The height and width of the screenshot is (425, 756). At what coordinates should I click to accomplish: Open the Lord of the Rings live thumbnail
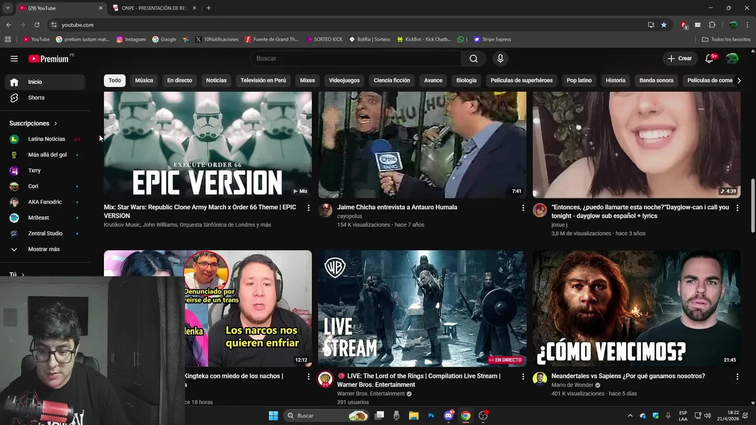422,309
